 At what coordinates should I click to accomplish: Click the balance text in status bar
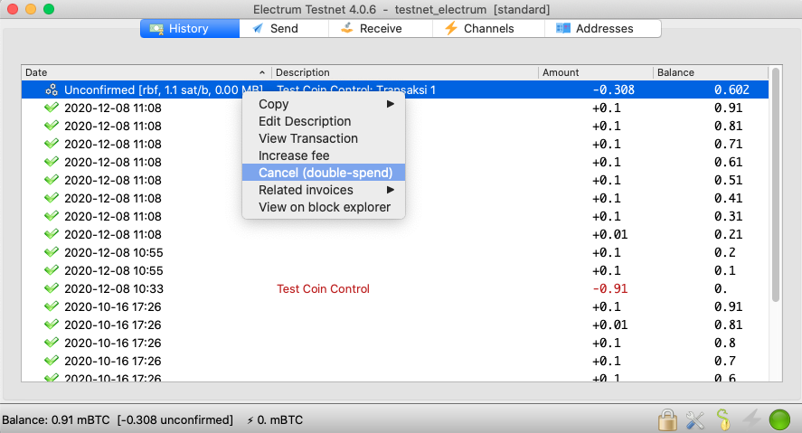[118, 420]
